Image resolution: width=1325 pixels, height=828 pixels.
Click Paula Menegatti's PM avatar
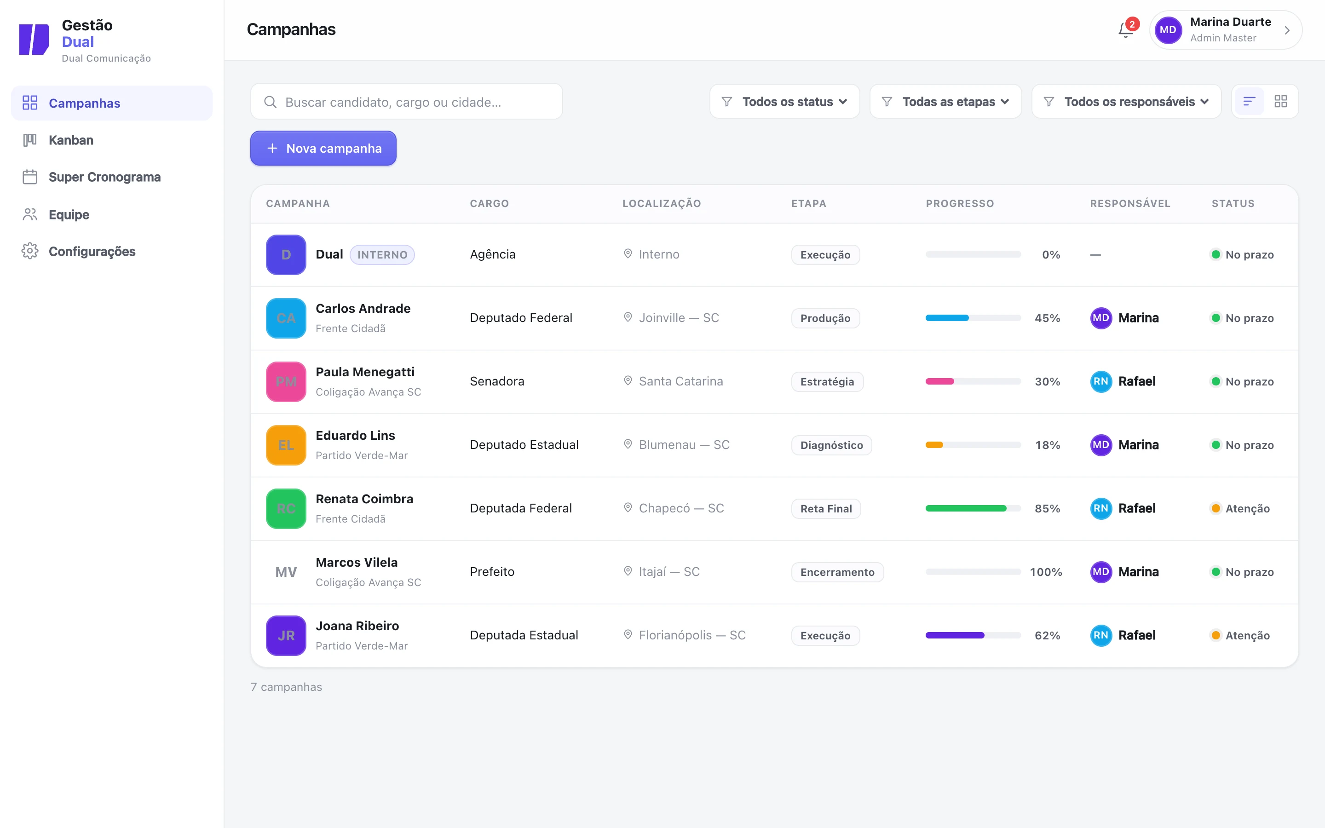(x=286, y=382)
